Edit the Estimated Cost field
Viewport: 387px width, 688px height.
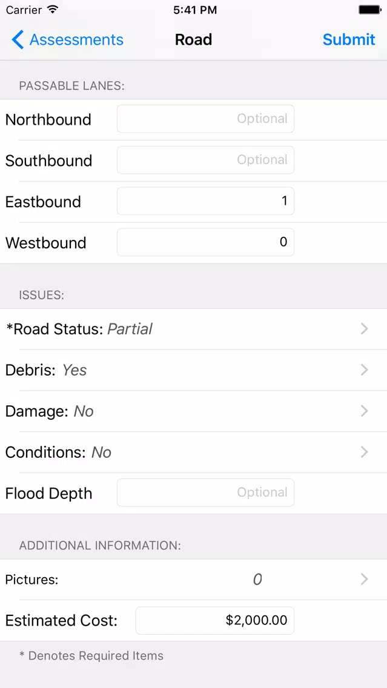pos(214,620)
